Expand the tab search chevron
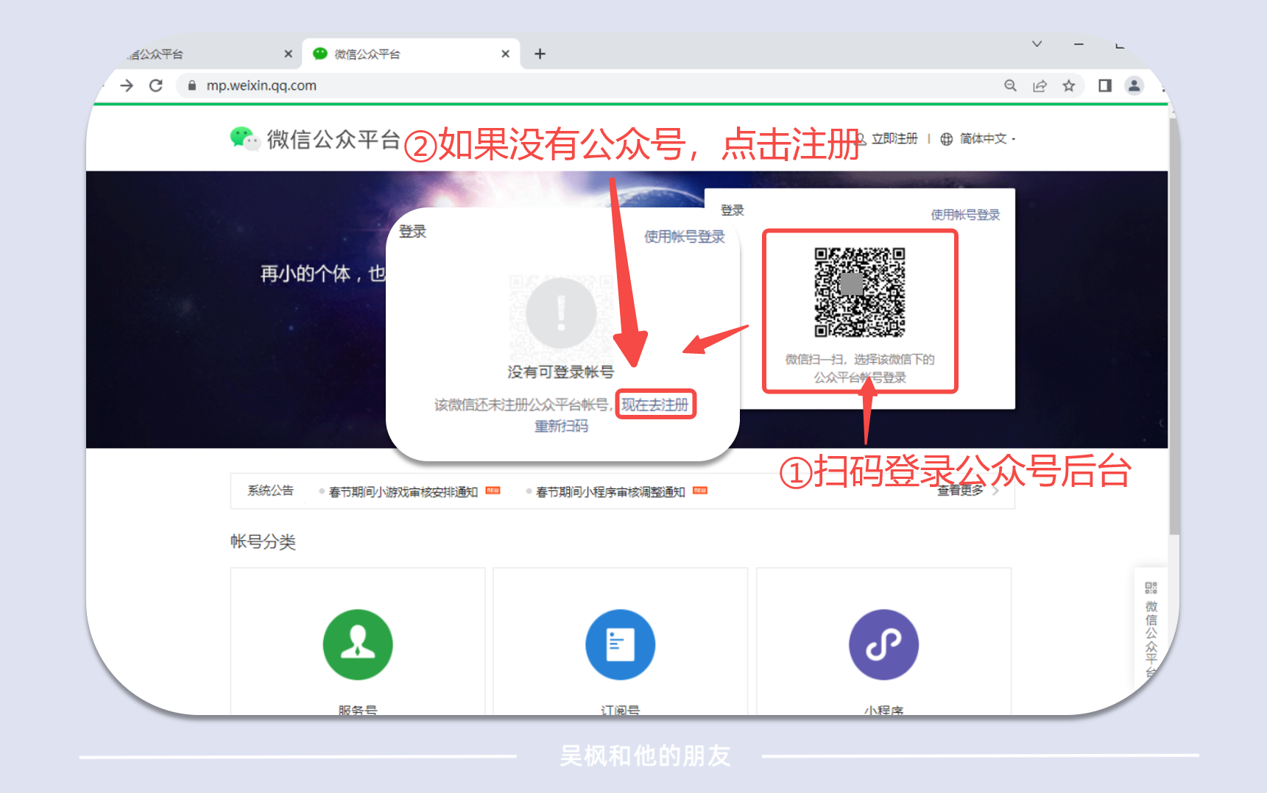The height and width of the screenshot is (793, 1267). (1037, 44)
